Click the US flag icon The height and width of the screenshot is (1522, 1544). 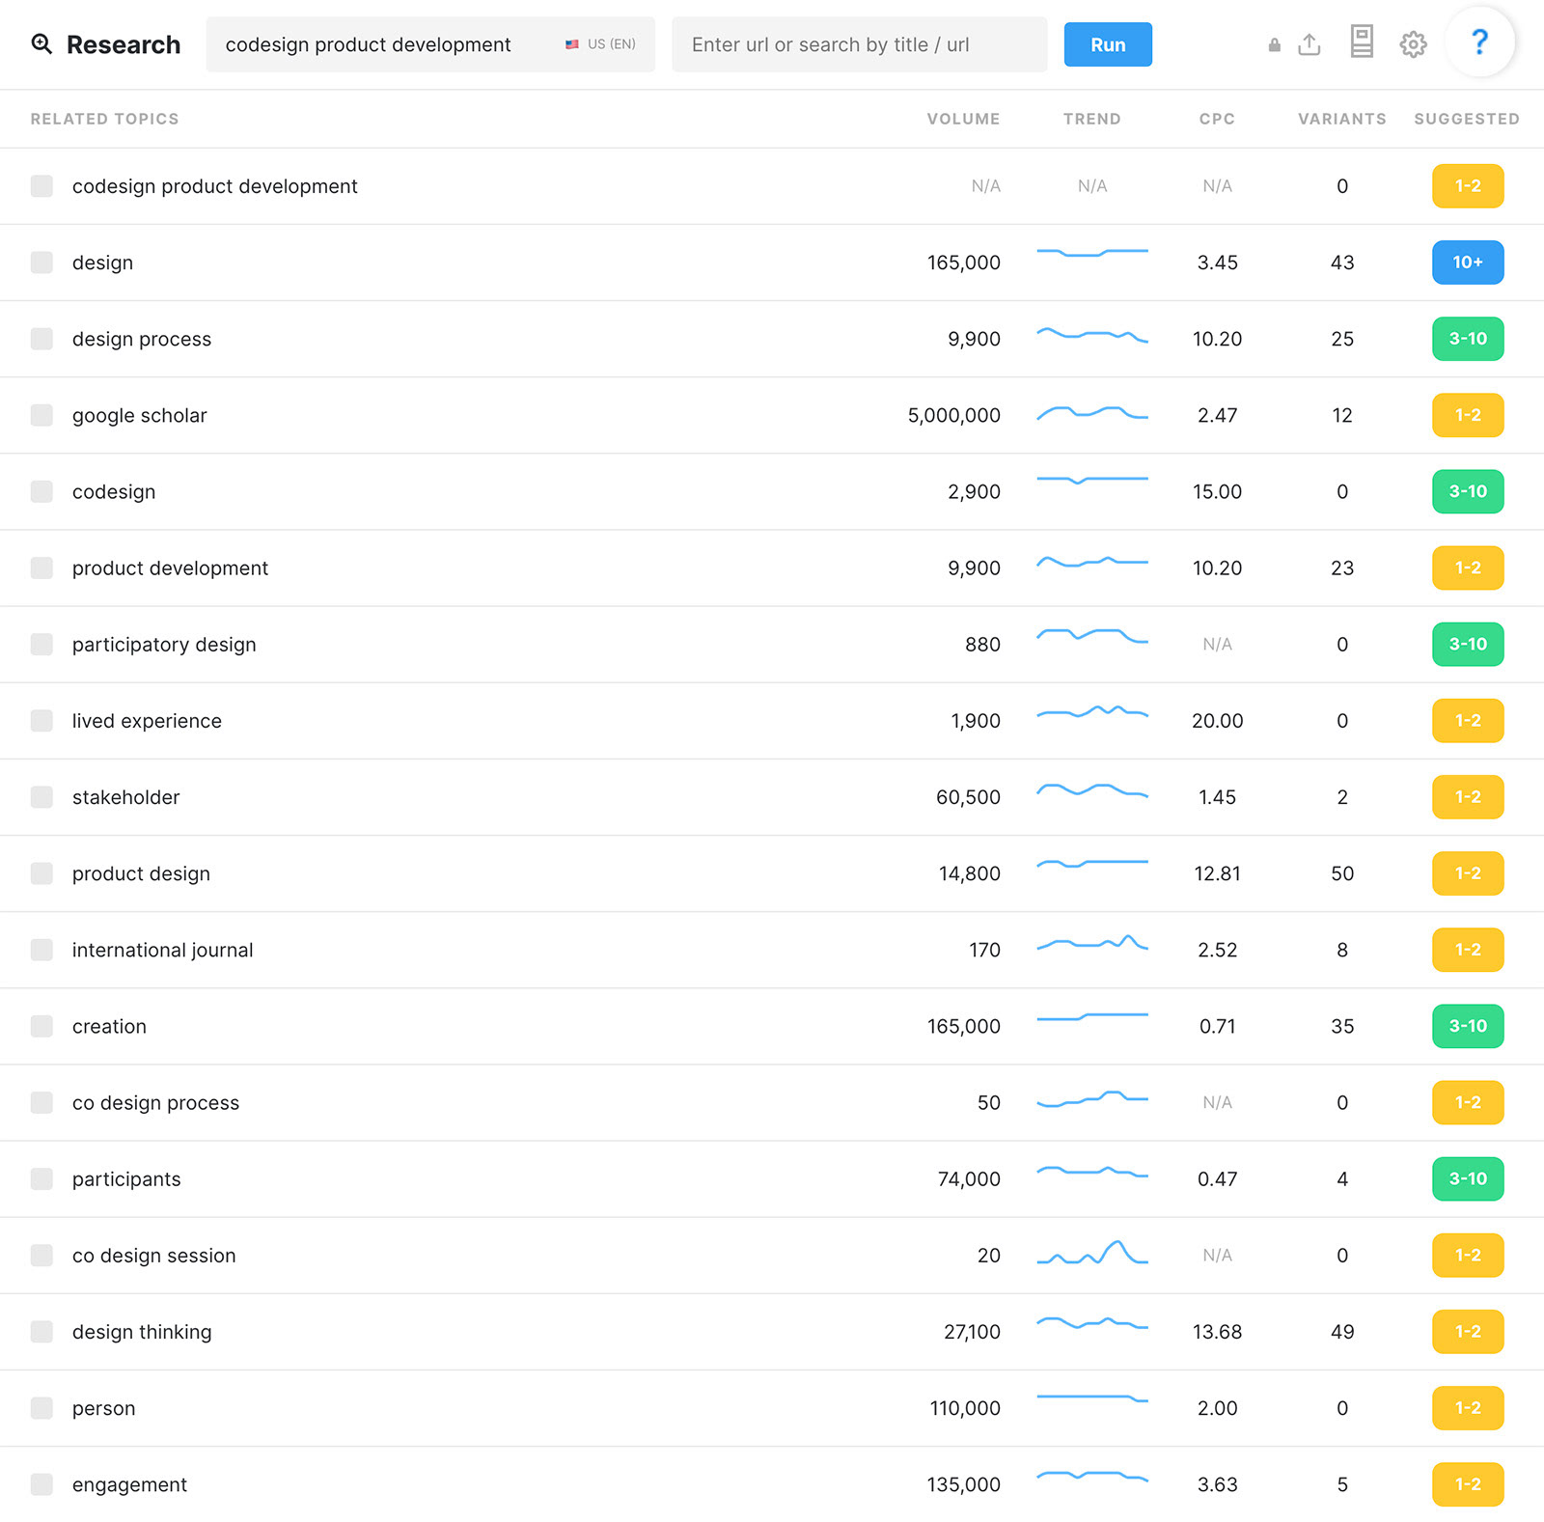click(x=572, y=44)
